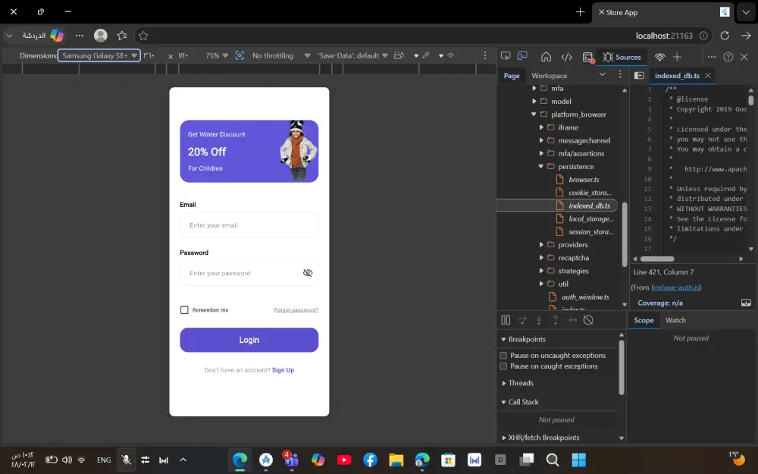Image resolution: width=758 pixels, height=474 pixels.
Task: Collapse the persistence folder
Action: pos(541,166)
